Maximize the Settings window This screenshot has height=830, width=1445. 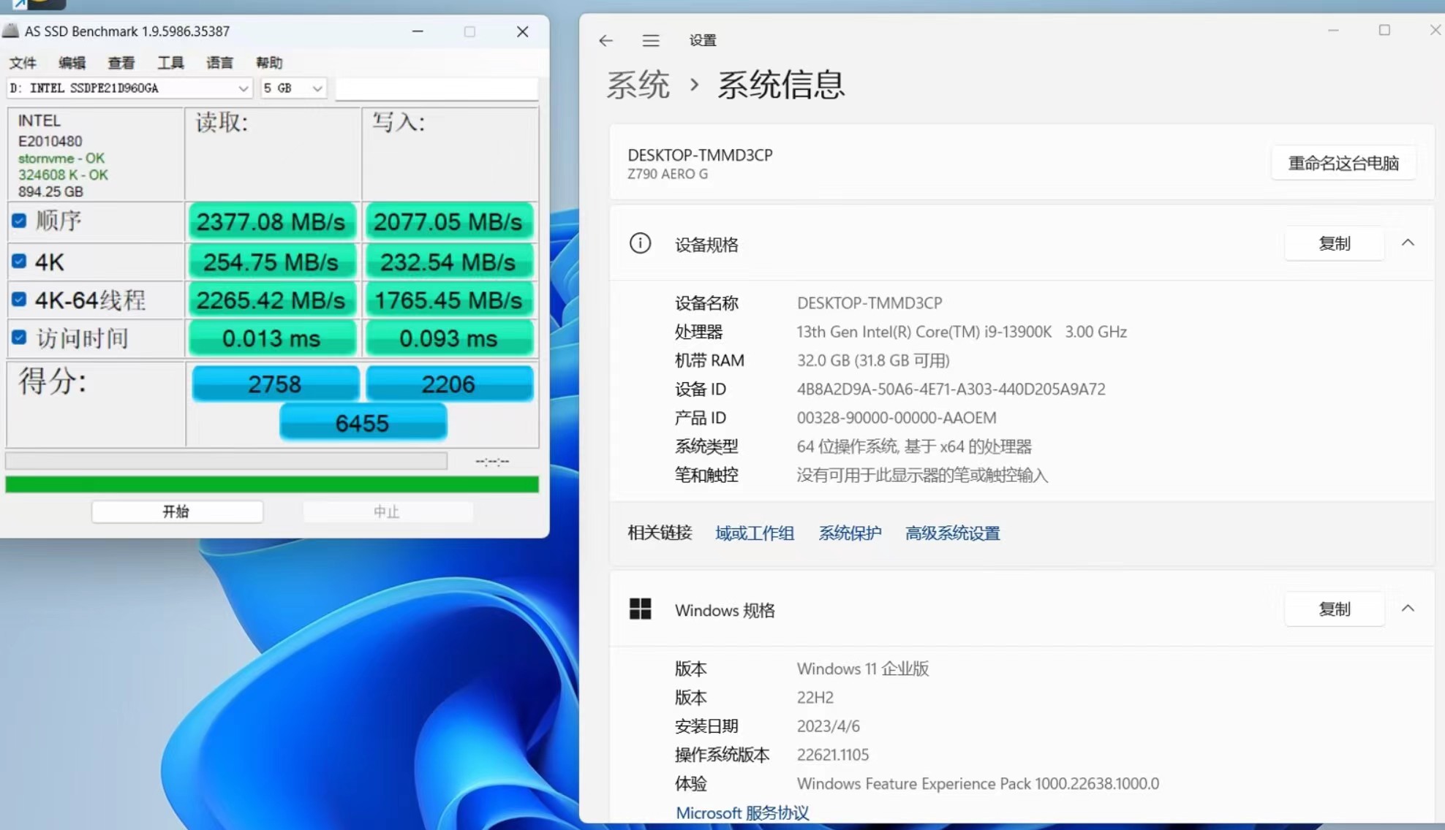[x=1384, y=30]
